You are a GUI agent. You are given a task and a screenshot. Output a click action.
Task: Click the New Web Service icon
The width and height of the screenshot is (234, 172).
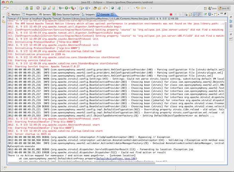(87, 8)
